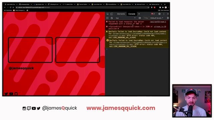
Task: Focus the console Filter input field
Action: (x=146, y=18)
